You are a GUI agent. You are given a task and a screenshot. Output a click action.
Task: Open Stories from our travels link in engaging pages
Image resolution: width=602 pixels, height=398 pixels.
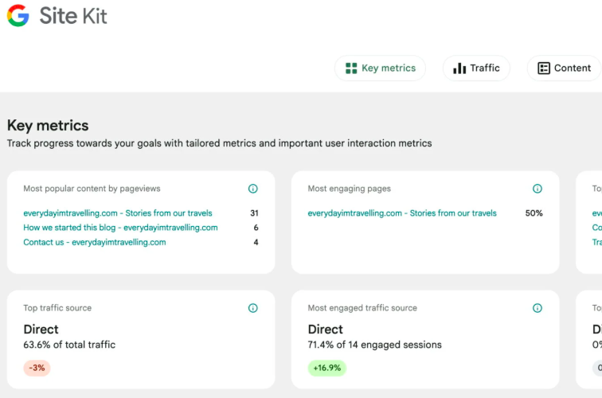coord(402,213)
